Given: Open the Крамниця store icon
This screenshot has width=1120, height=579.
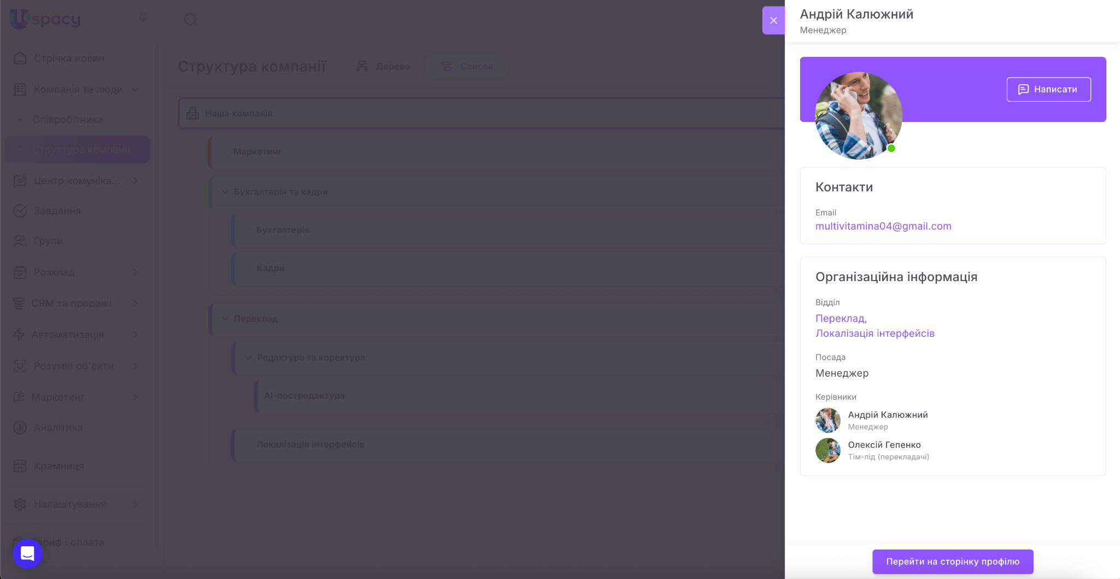Looking at the screenshot, I should click(x=20, y=466).
